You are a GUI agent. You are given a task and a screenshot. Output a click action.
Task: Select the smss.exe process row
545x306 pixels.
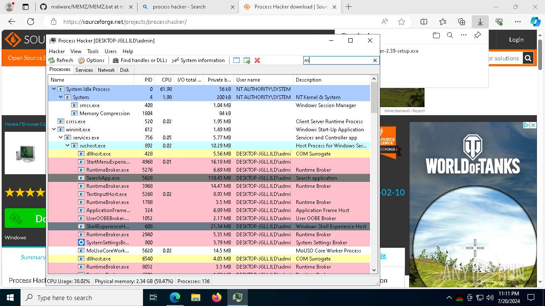tap(209, 105)
